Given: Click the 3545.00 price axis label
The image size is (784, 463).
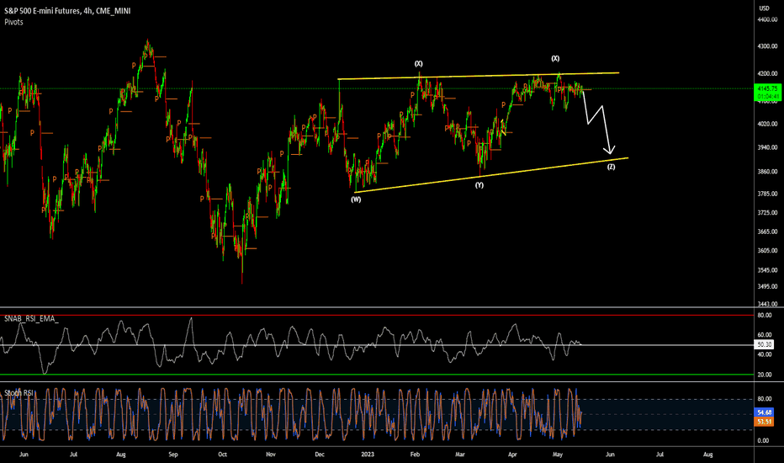Looking at the screenshot, I should click(x=767, y=269).
